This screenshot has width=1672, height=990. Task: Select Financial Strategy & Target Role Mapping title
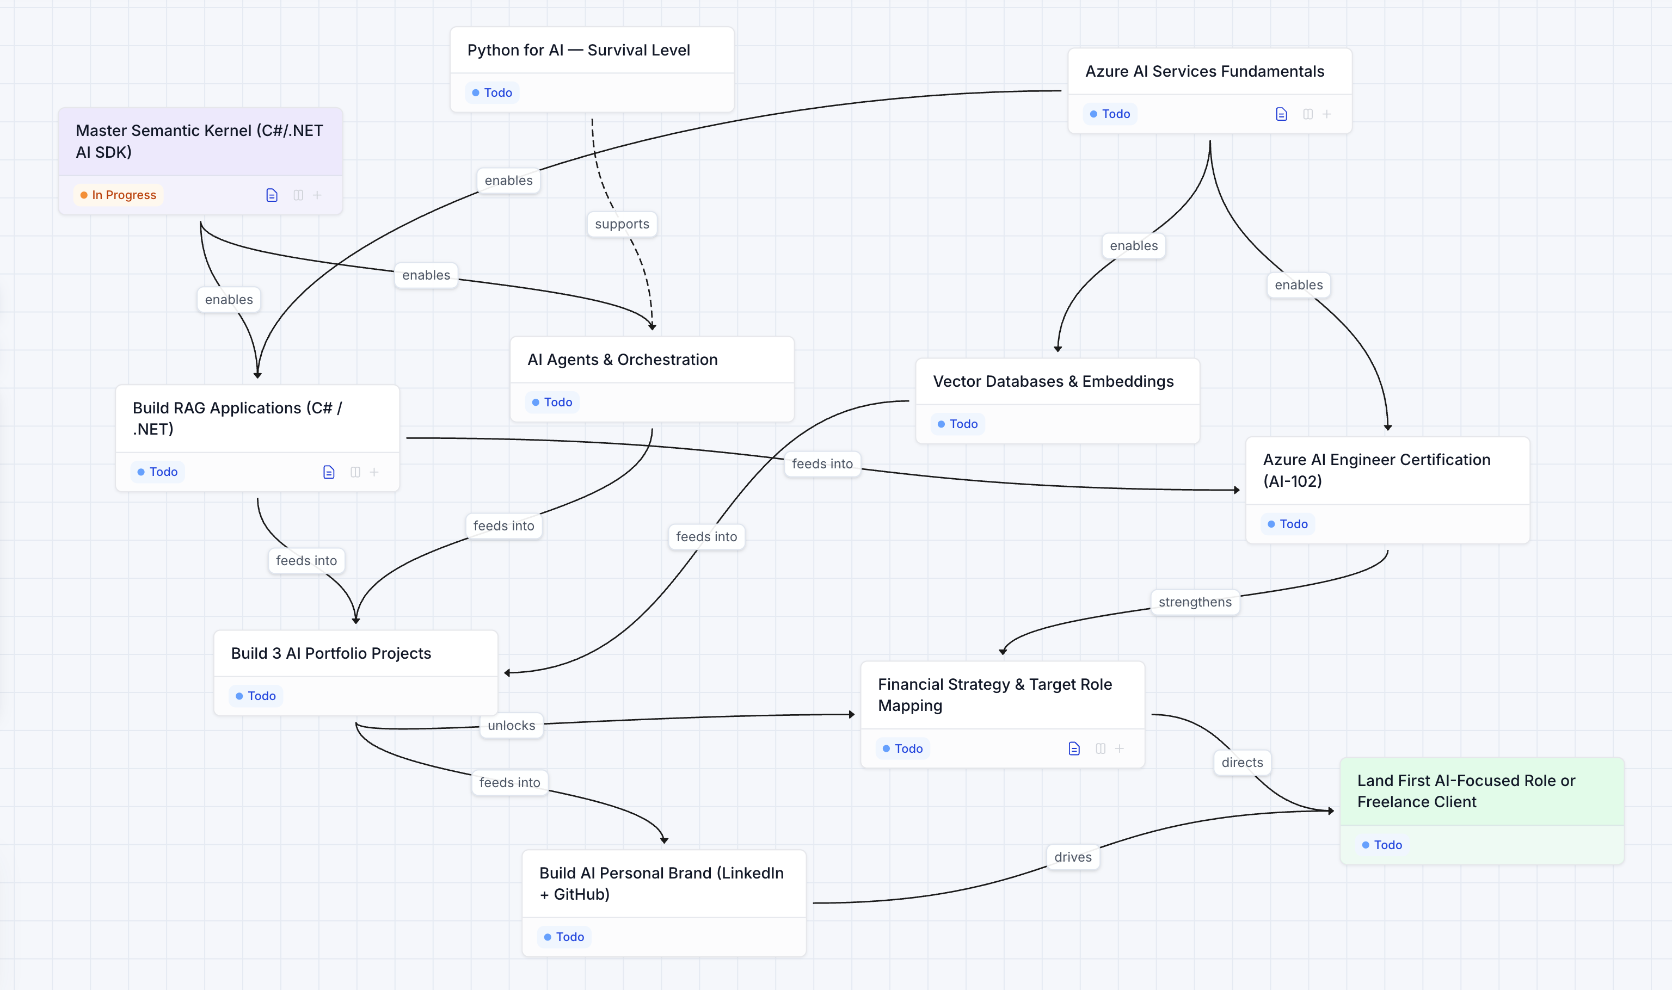tap(994, 695)
